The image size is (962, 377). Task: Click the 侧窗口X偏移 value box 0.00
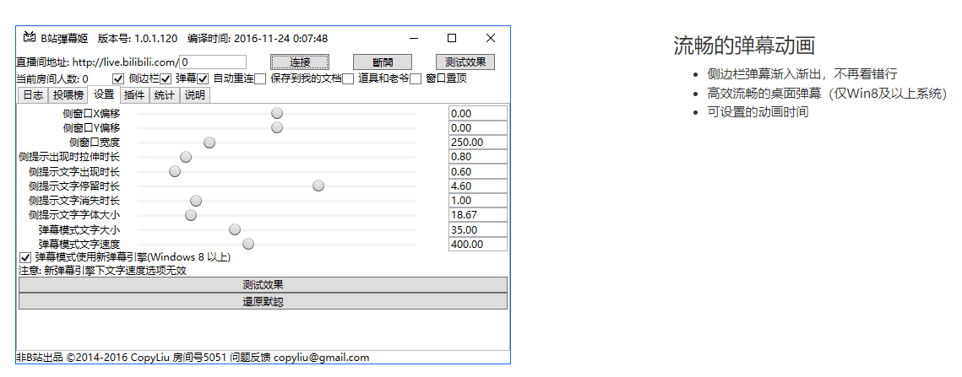pos(478,113)
